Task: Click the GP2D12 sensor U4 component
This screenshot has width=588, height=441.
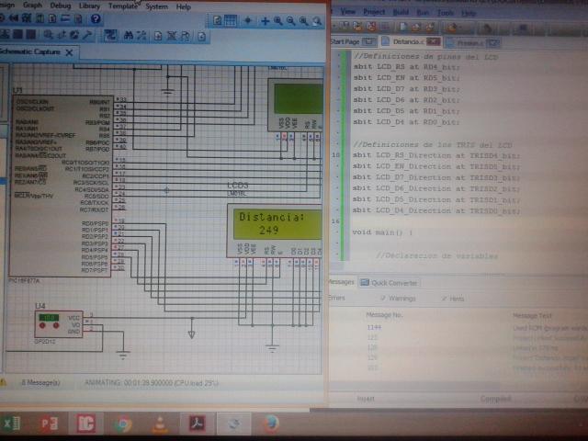Action: [x=59, y=324]
